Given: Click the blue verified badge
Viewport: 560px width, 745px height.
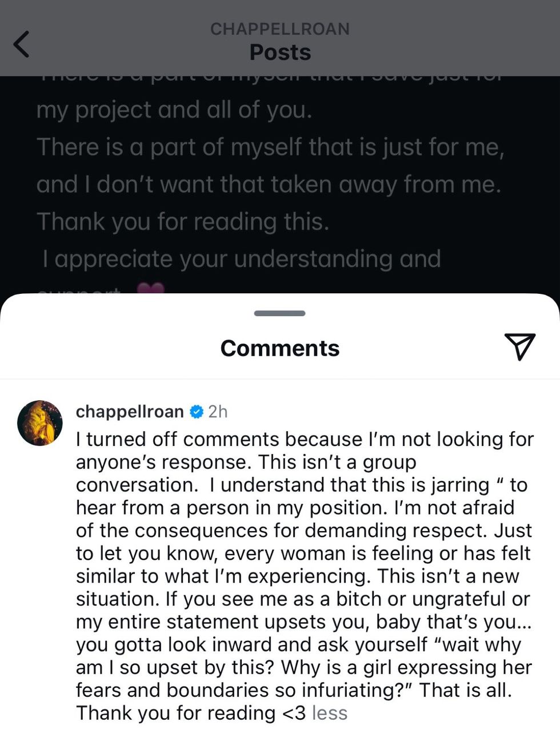Looking at the screenshot, I should click(196, 412).
